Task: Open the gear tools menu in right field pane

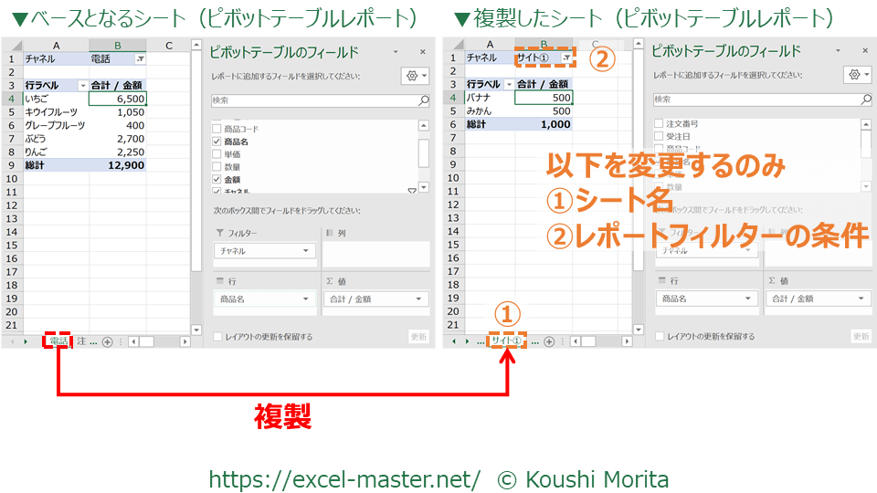Action: click(857, 75)
